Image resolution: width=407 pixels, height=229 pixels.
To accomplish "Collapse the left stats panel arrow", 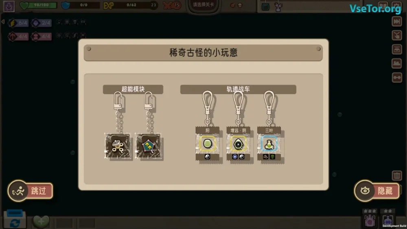I will (3, 22).
